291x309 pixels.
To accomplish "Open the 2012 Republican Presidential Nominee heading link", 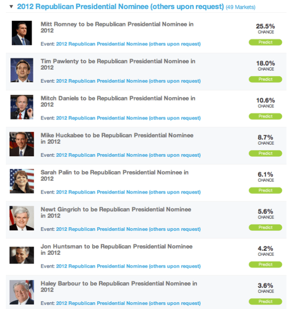I will pyautogui.click(x=120, y=7).
